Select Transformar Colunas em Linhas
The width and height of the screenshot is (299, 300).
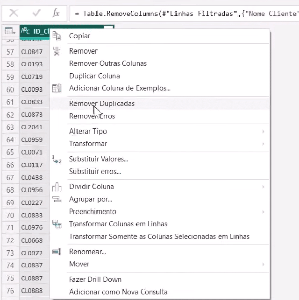[x=118, y=224]
